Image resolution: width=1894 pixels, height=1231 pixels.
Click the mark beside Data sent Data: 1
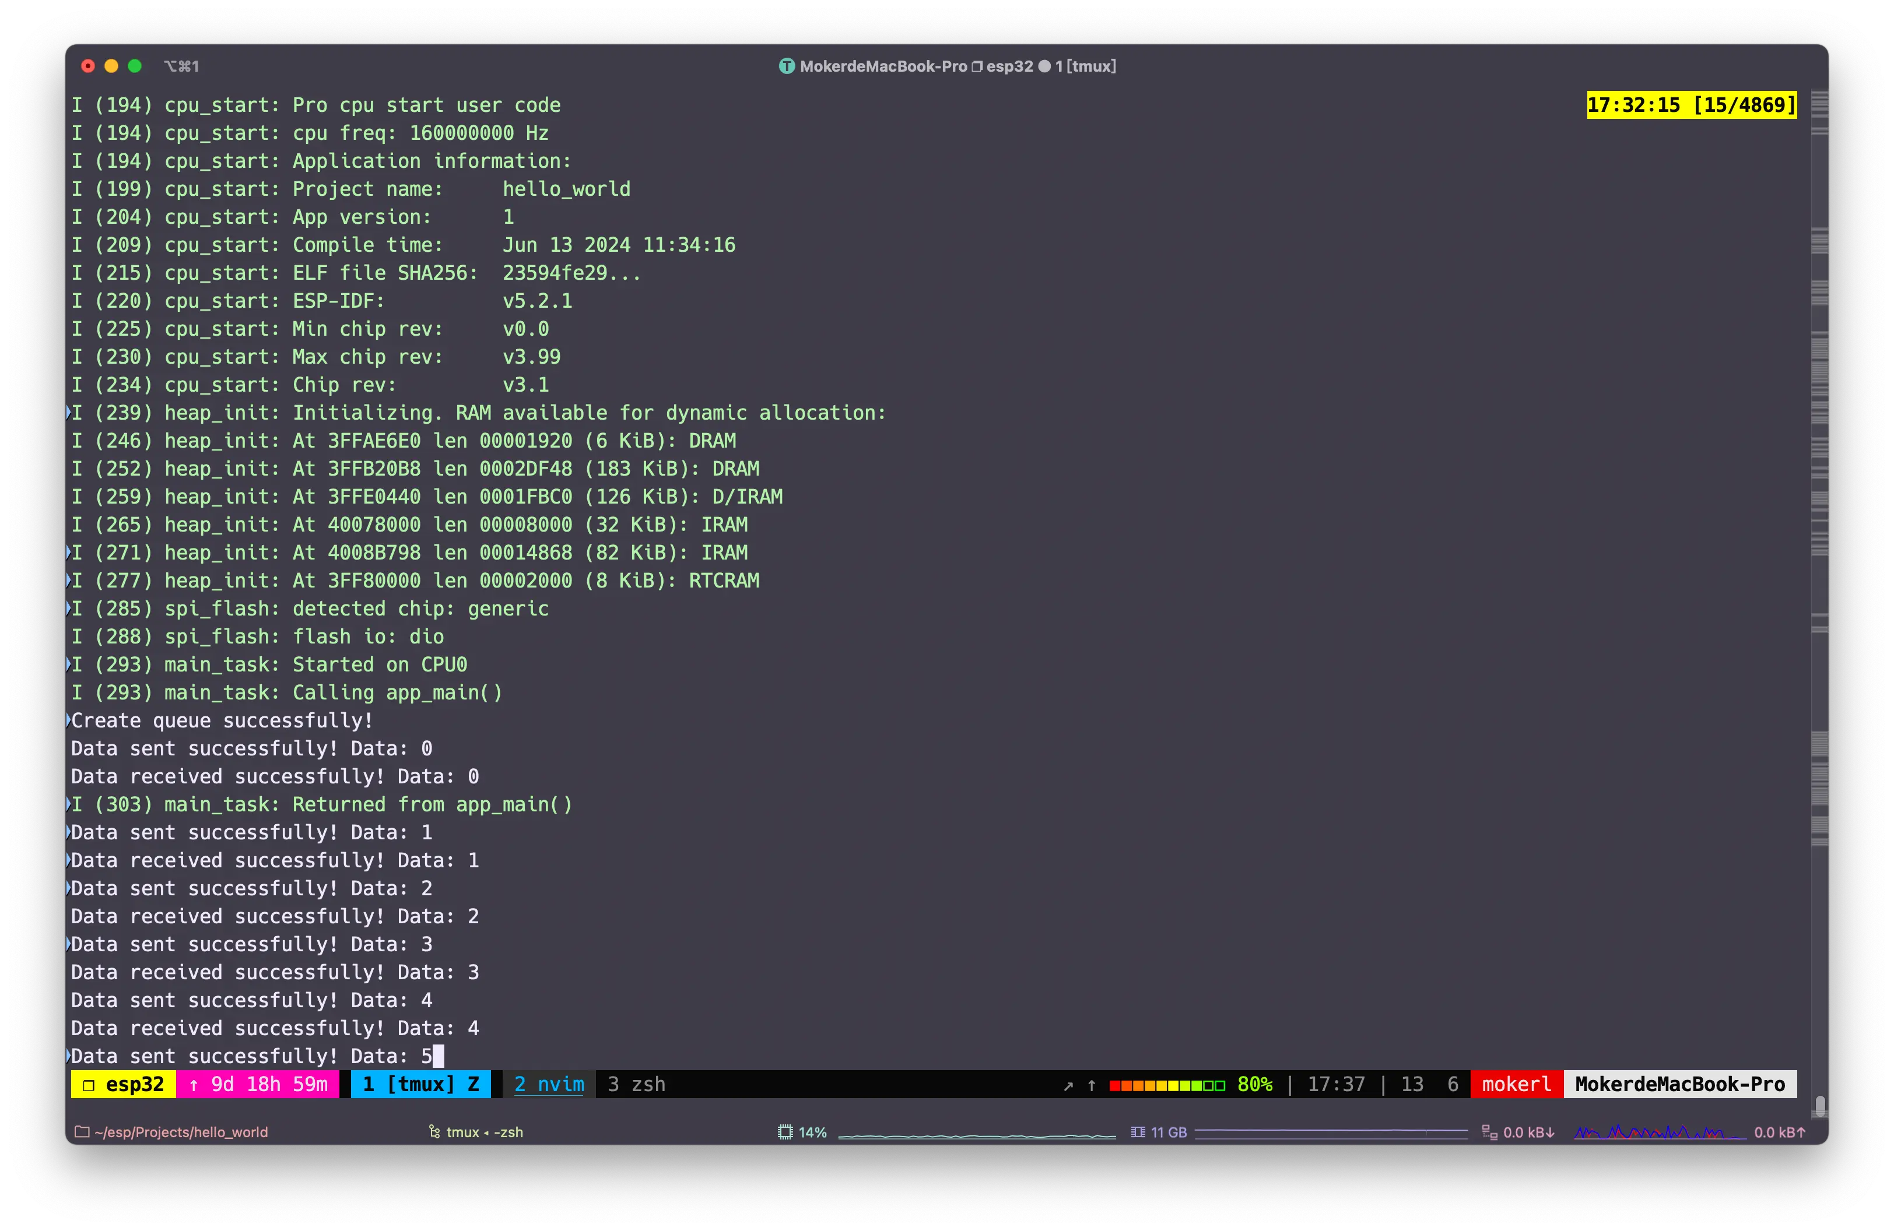[68, 832]
